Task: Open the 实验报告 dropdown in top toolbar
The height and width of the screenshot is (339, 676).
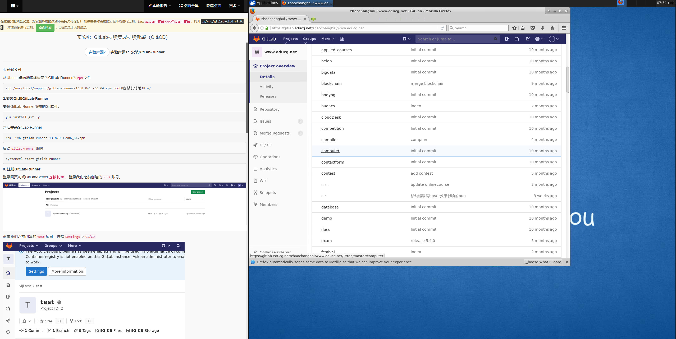Action: (x=159, y=6)
